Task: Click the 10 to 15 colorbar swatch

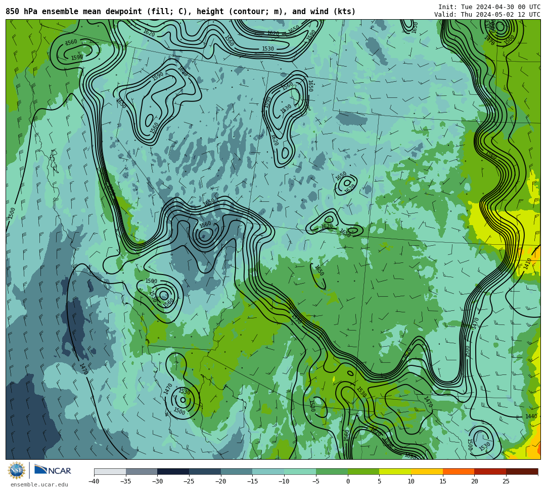Action: point(427,471)
